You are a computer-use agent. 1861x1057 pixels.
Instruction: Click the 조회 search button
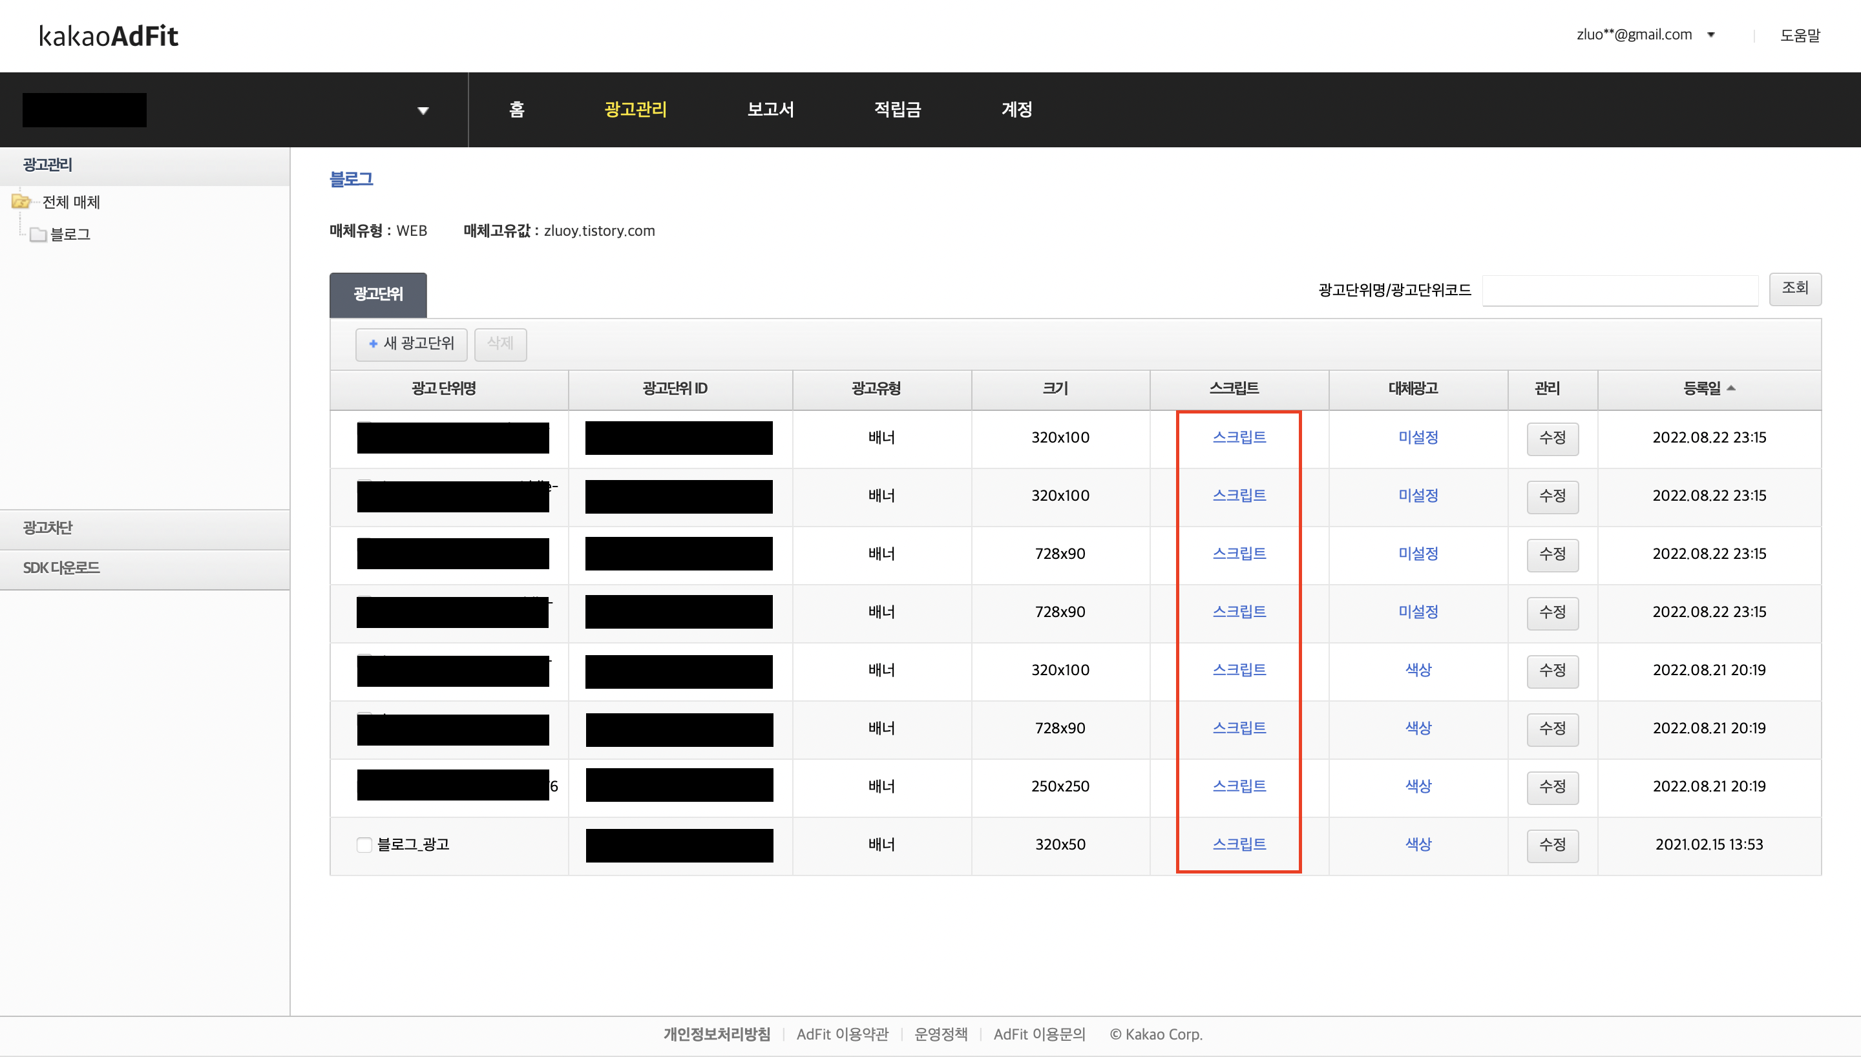(1794, 289)
